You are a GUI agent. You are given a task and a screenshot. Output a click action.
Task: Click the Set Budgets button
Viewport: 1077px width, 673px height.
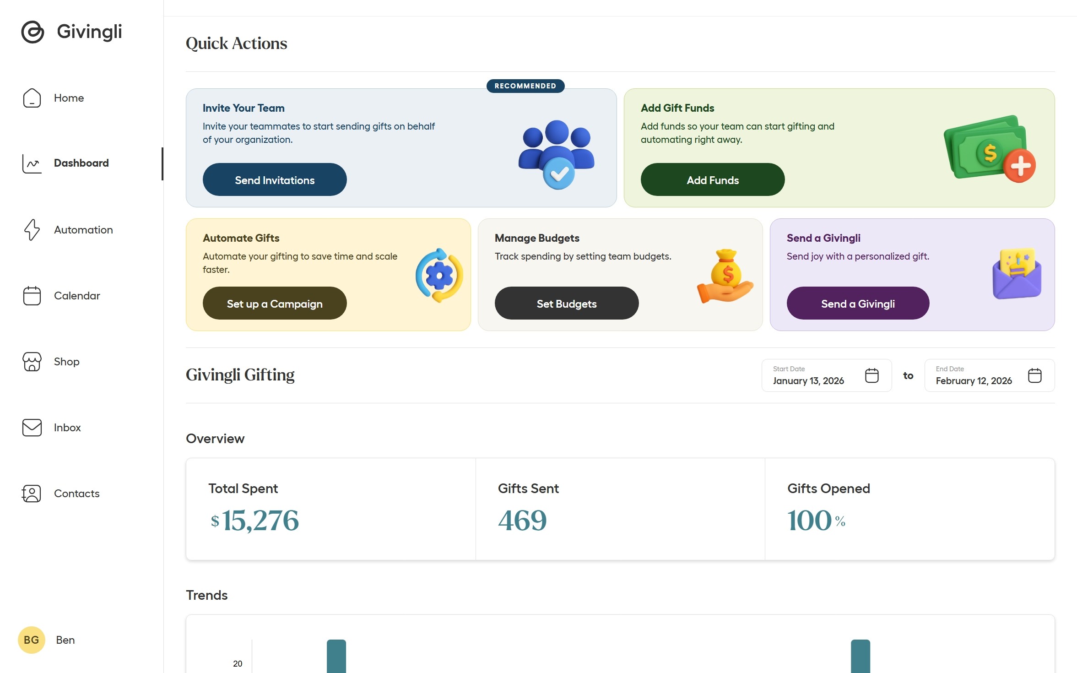click(567, 303)
